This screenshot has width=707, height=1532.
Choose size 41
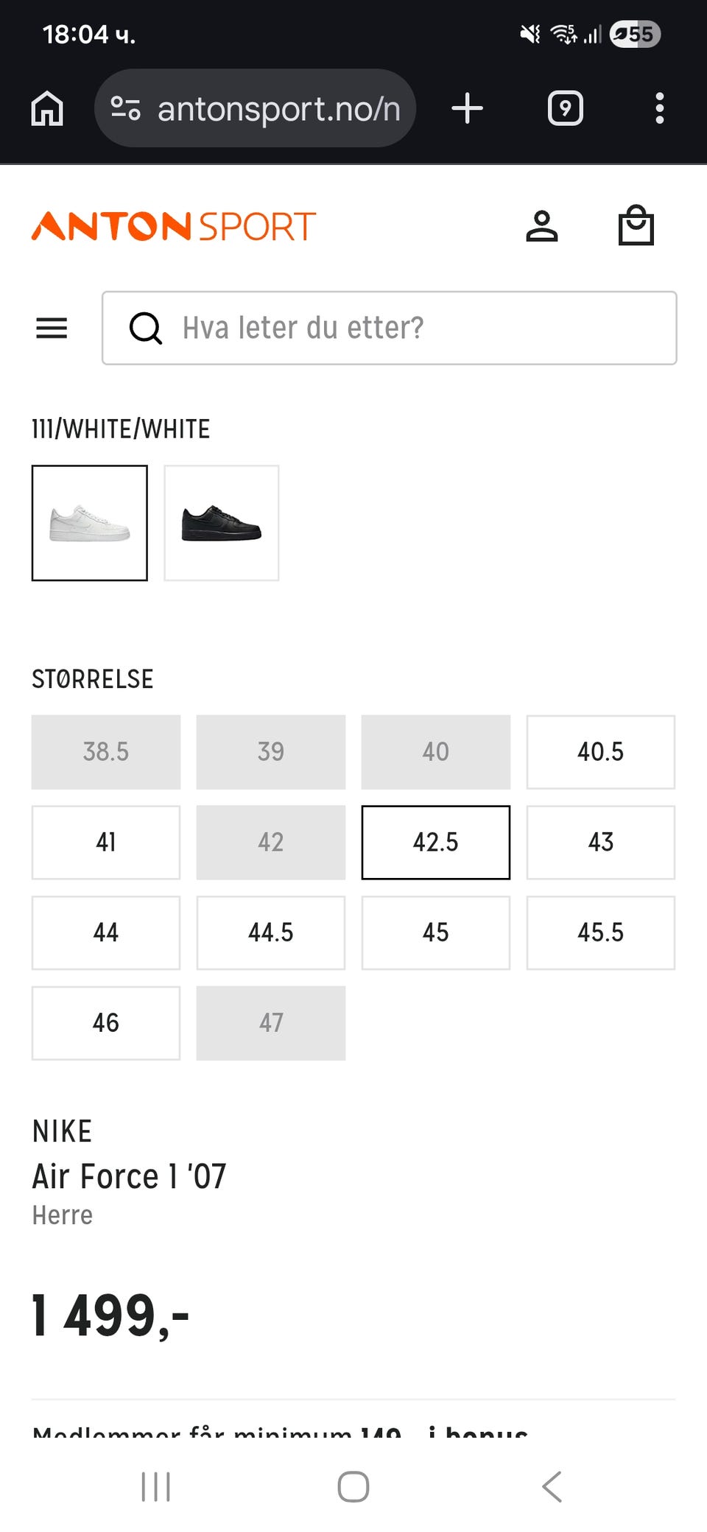(106, 843)
